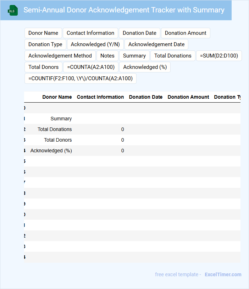This screenshot has width=249, height=289.
Task: Select the Donor Name tag
Action: (x=43, y=33)
